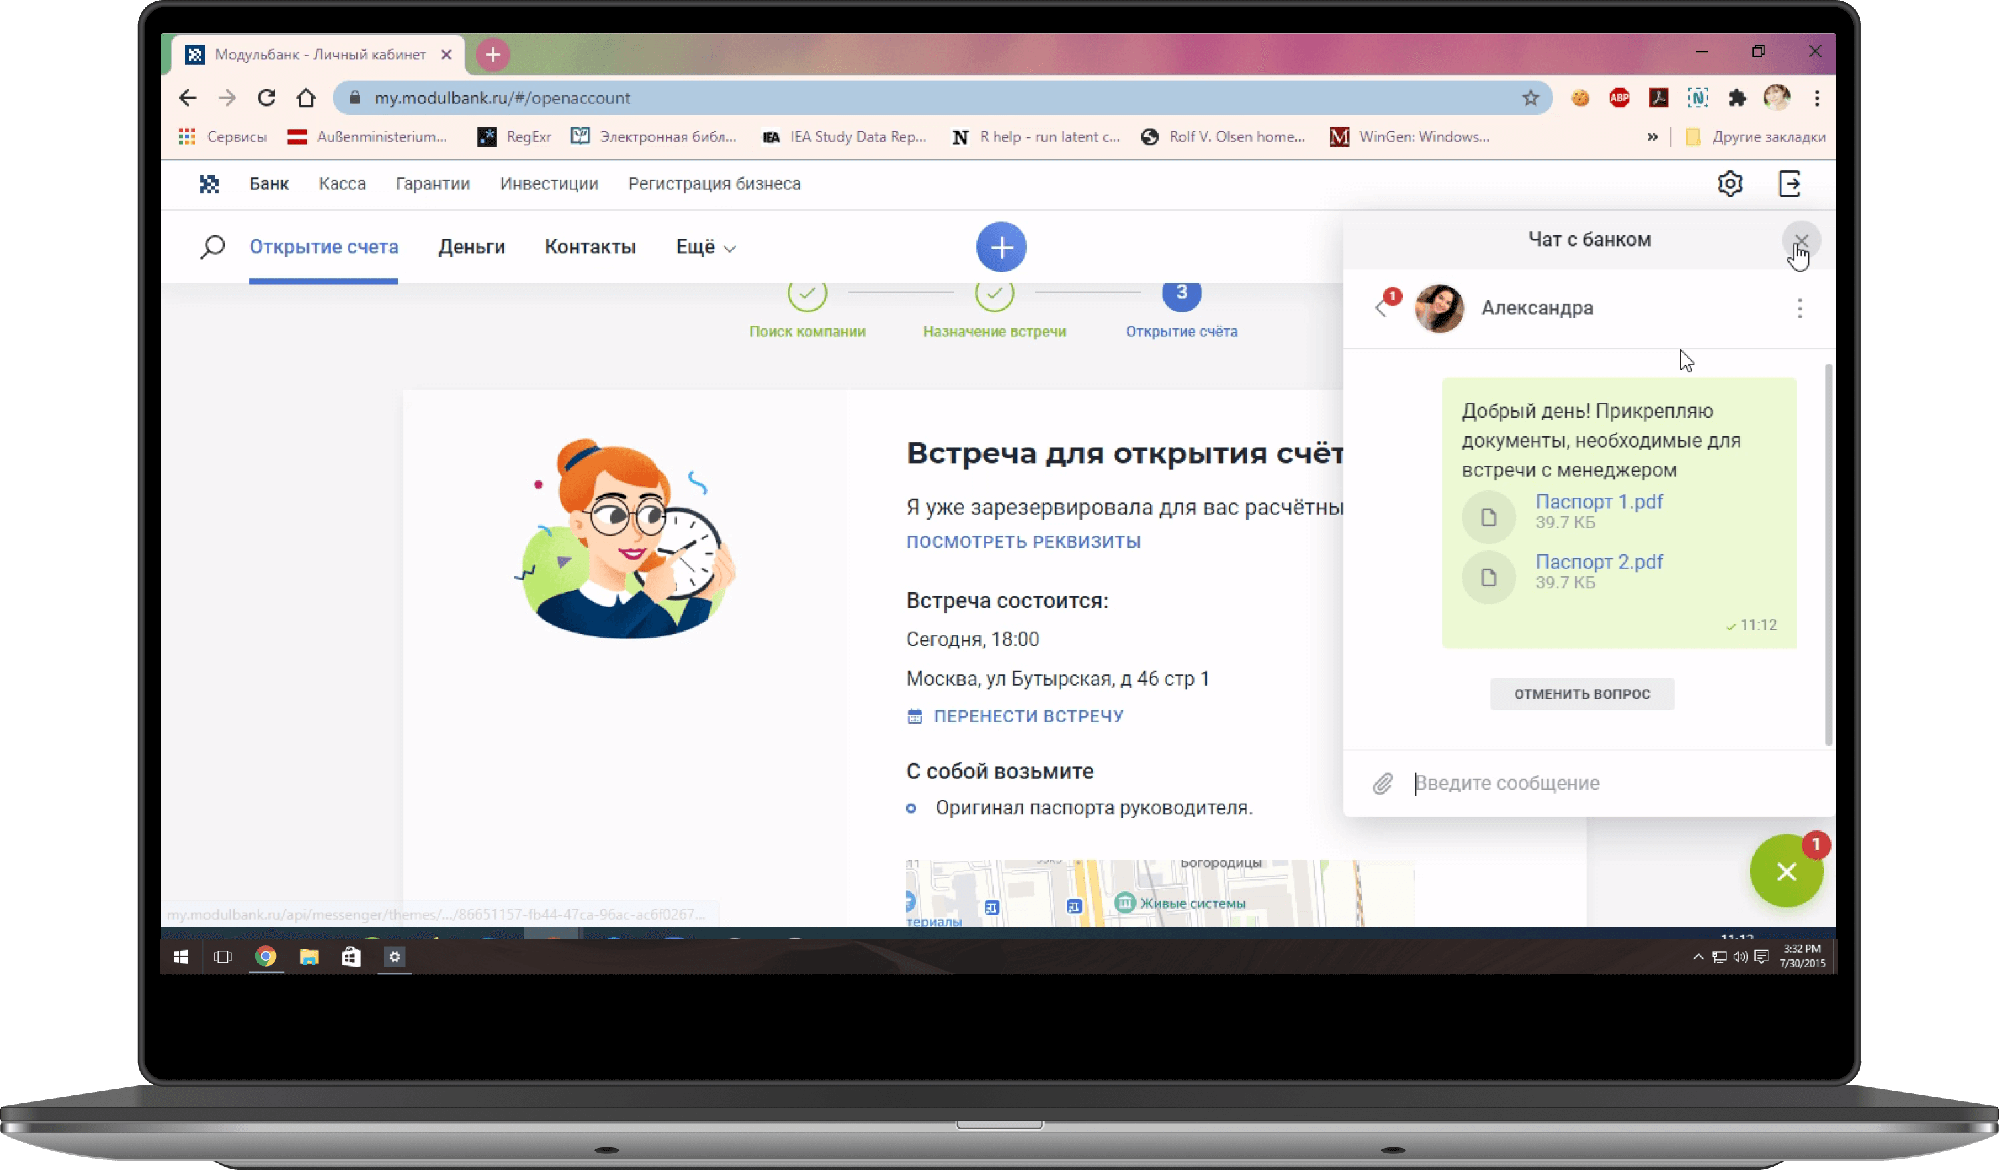Click the file icon for Паспорт 2.pdf
Screen dimensions: 1999x1170
click(x=1488, y=578)
